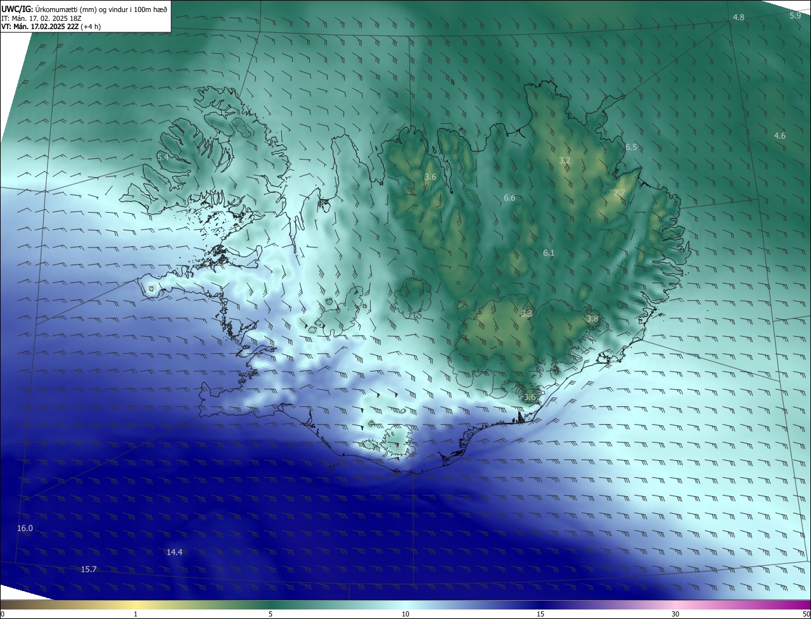
Task: Click the 30 tick label on the color scale
Action: pos(675,614)
